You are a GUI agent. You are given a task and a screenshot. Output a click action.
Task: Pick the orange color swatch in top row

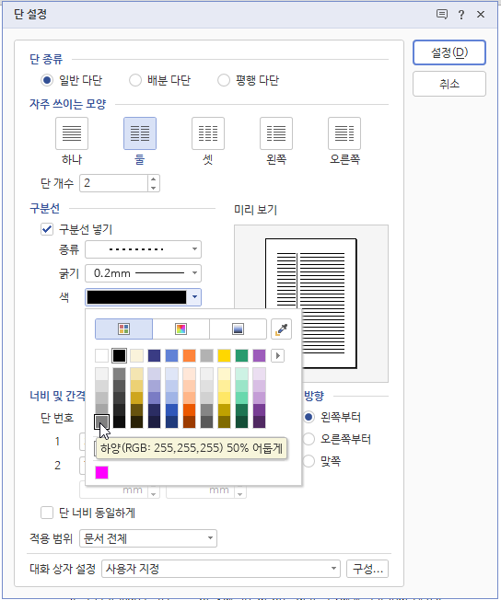[189, 356]
